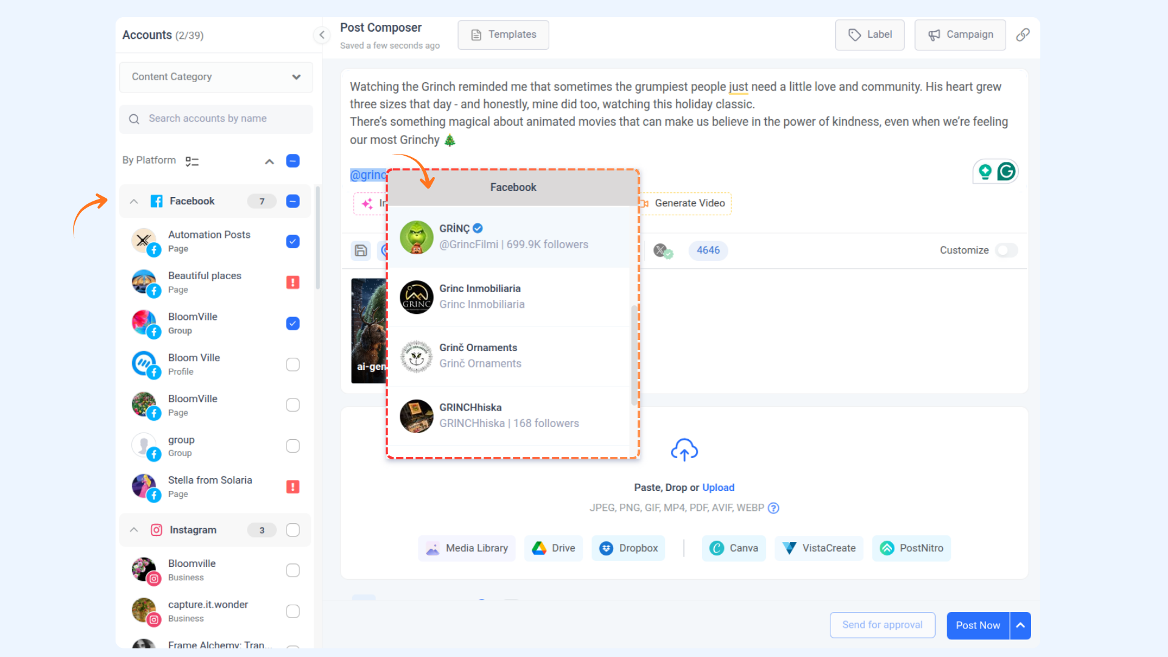Screen dimensions: 1168x657
Task: Collapse the Facebook accounts group
Action: point(134,201)
